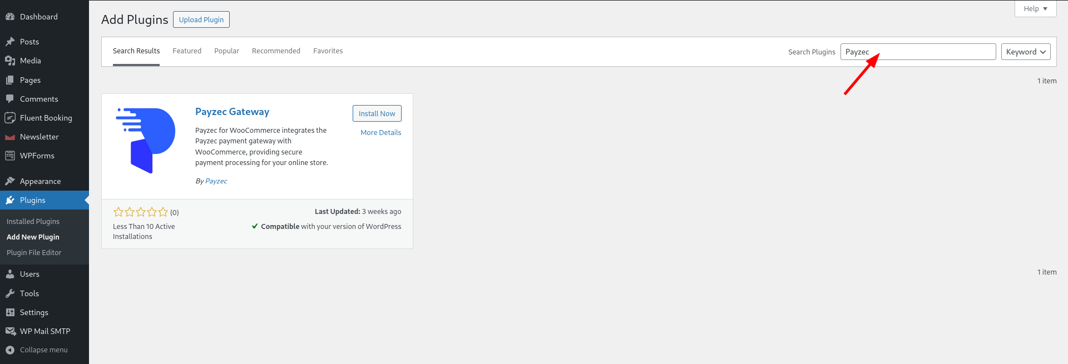
Task: Click the WPForms icon
Action: (10, 156)
